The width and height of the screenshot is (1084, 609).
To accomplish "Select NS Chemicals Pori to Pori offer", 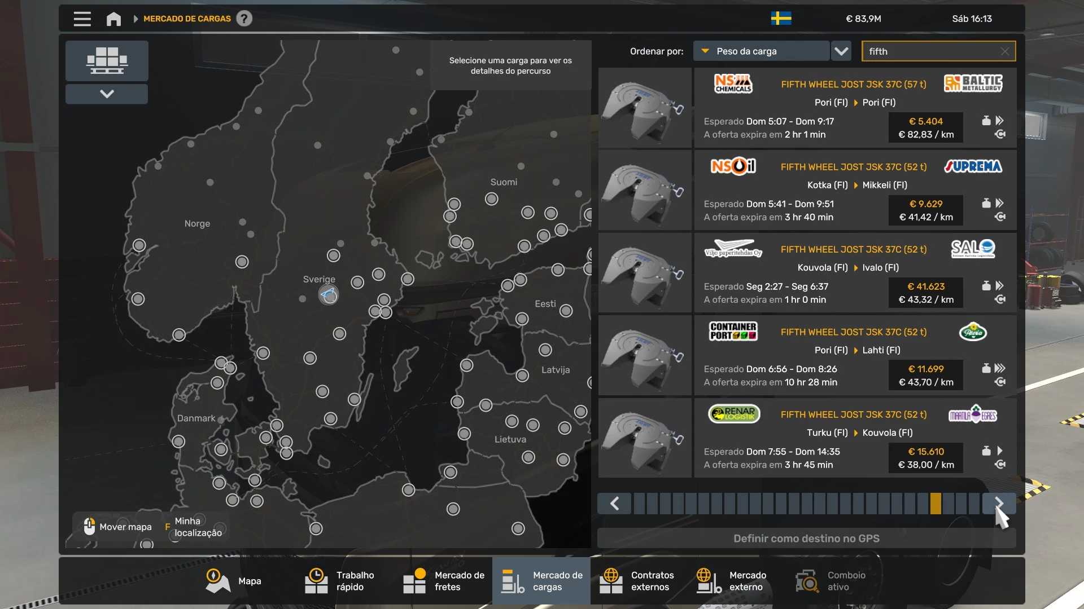I will (x=855, y=108).
